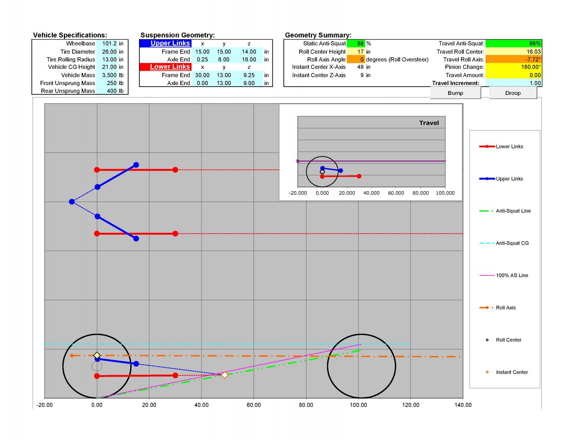The height and width of the screenshot is (440, 570).
Task: Select the Travel Increment value cell
Action: point(513,83)
